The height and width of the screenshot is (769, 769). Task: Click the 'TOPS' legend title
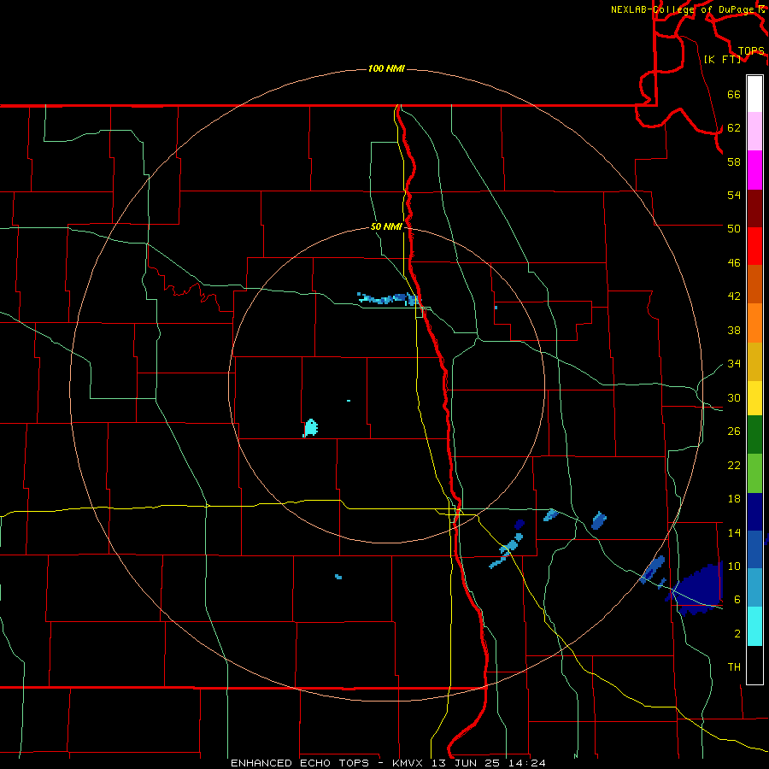tap(751, 51)
